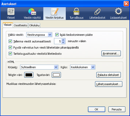This screenshot has width=130, height=116.
Task: Increase autosave minutes with up arrow
Action: point(63,40)
